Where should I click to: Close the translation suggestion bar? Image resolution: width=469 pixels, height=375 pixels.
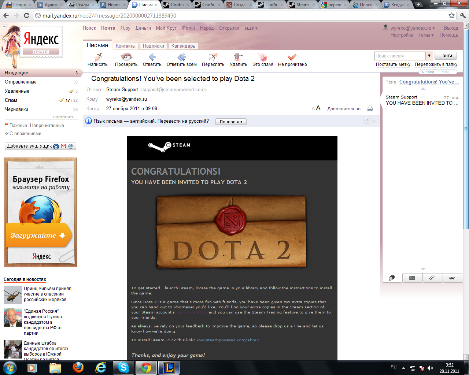374,121
